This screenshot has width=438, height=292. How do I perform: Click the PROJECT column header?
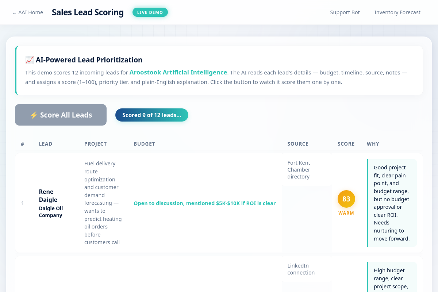click(x=95, y=144)
